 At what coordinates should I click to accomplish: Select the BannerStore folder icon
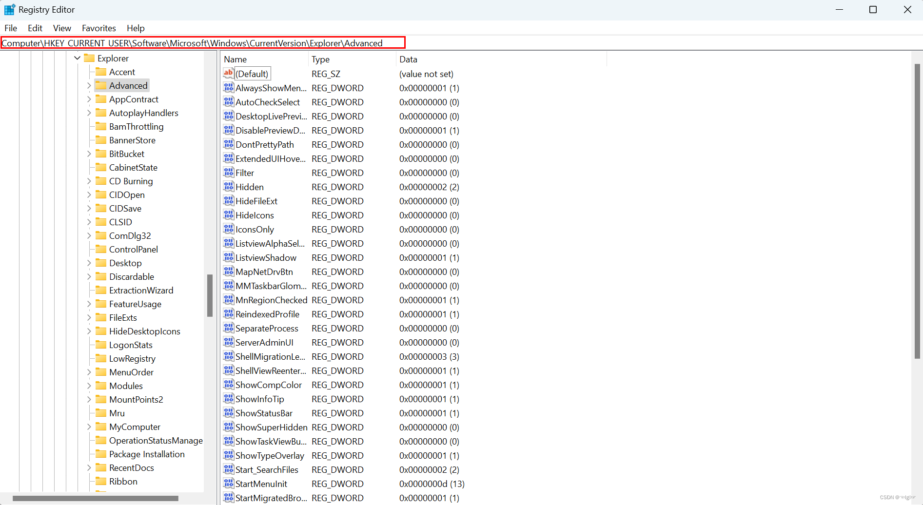(x=101, y=140)
